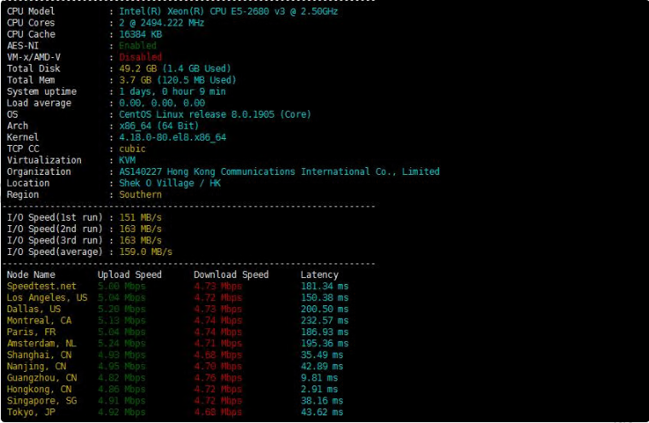This screenshot has height=423, width=649.
Task: Select the Montreal, CA upload speed 5.13 Mbps
Action: coord(122,321)
